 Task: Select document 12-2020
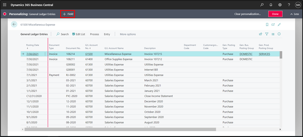(71, 101)
